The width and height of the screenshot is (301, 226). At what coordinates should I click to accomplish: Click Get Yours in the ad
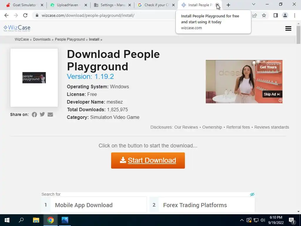click(268, 67)
